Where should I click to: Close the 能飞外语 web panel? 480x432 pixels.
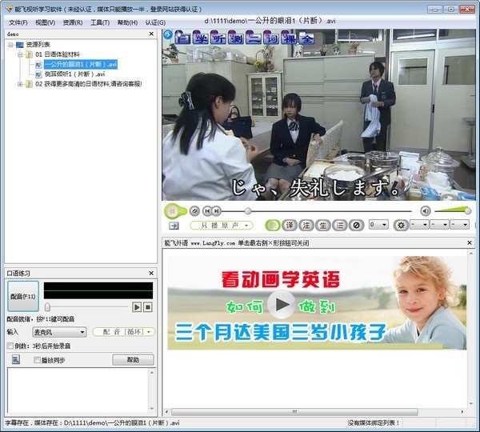point(470,242)
